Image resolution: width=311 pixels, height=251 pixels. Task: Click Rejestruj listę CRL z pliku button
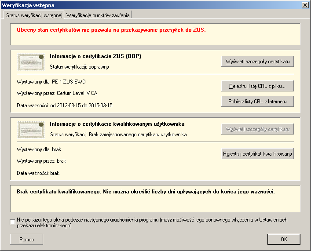click(257, 86)
